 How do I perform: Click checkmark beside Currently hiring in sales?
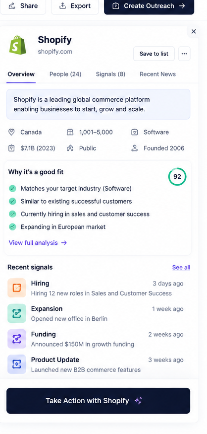pyautogui.click(x=12, y=214)
